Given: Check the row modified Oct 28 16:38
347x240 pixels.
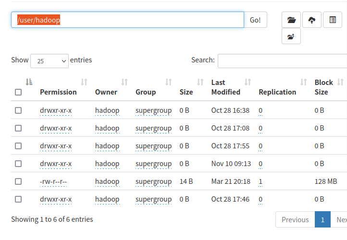Looking at the screenshot, I should 18,110.
